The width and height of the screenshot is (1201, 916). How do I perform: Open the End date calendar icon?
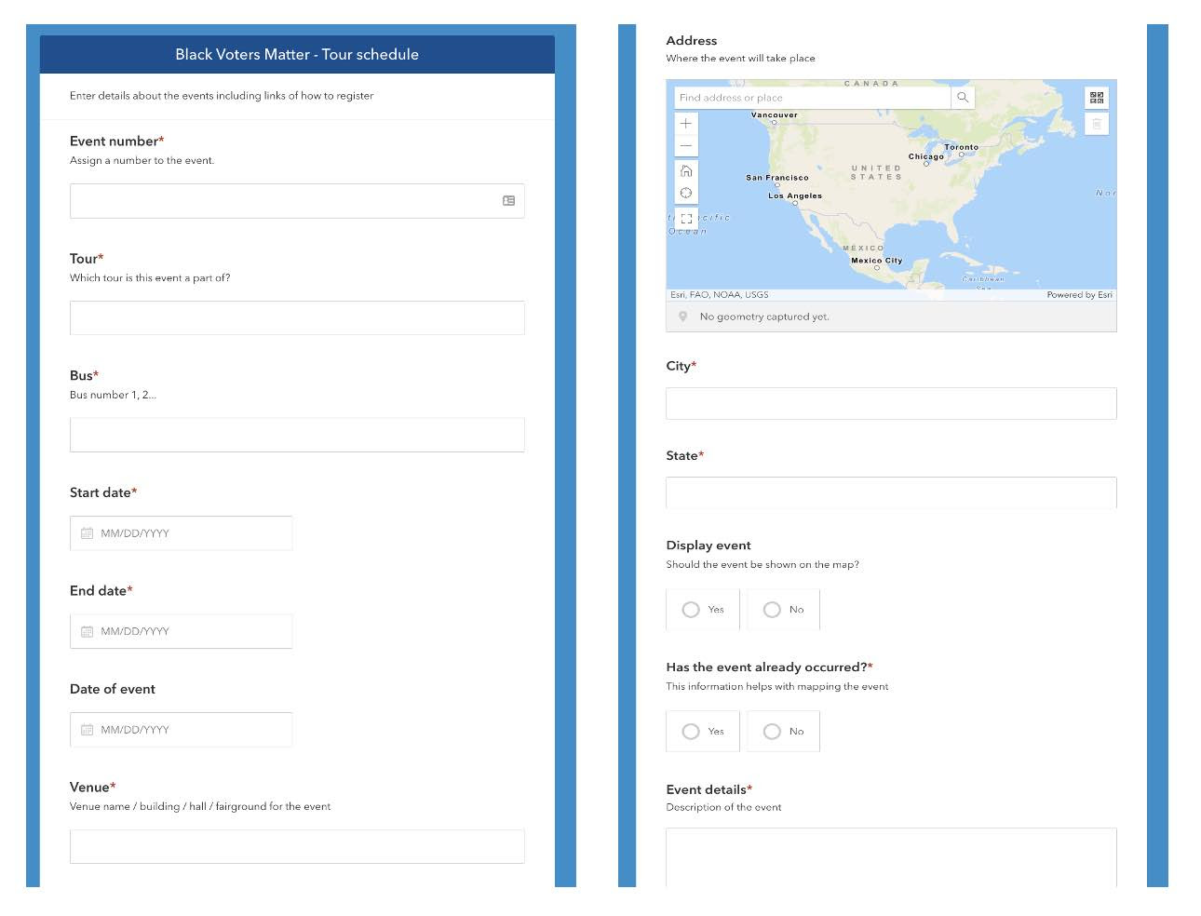pos(87,631)
